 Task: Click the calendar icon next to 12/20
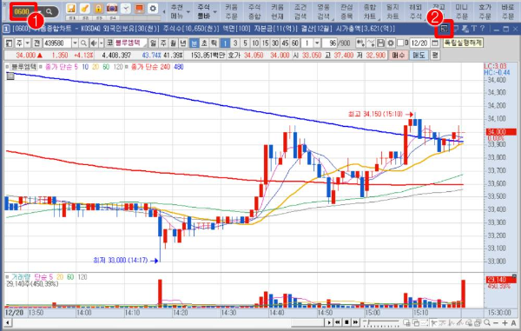(x=435, y=43)
